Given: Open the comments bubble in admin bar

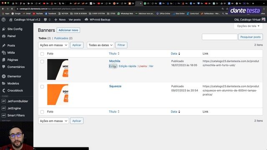Looking at the screenshot, I should [x=45, y=20].
